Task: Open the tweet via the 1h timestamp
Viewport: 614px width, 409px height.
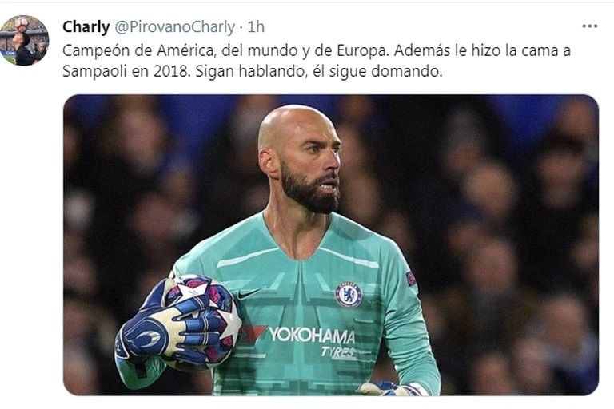Action: [x=257, y=26]
